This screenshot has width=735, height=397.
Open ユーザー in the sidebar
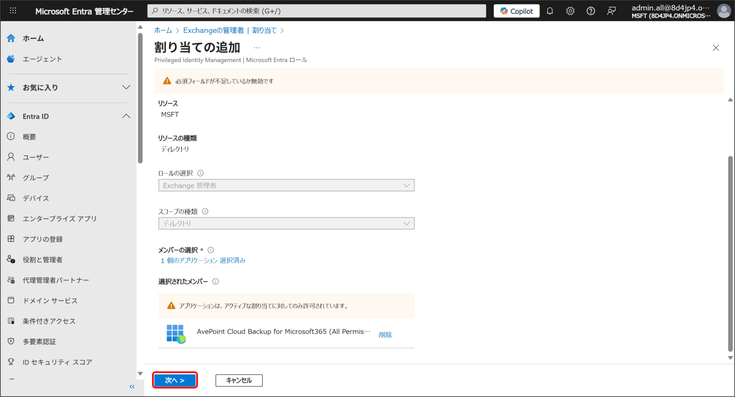tap(36, 157)
